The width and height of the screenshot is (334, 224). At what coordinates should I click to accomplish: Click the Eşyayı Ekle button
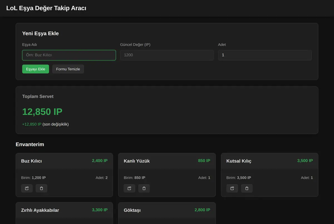tap(36, 69)
